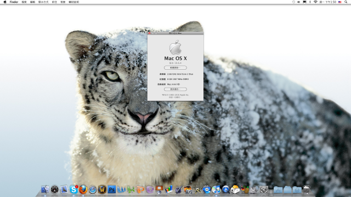Click the startup disk text 'Mac mini HD'
This screenshot has width=351, height=197.
tap(173, 84)
